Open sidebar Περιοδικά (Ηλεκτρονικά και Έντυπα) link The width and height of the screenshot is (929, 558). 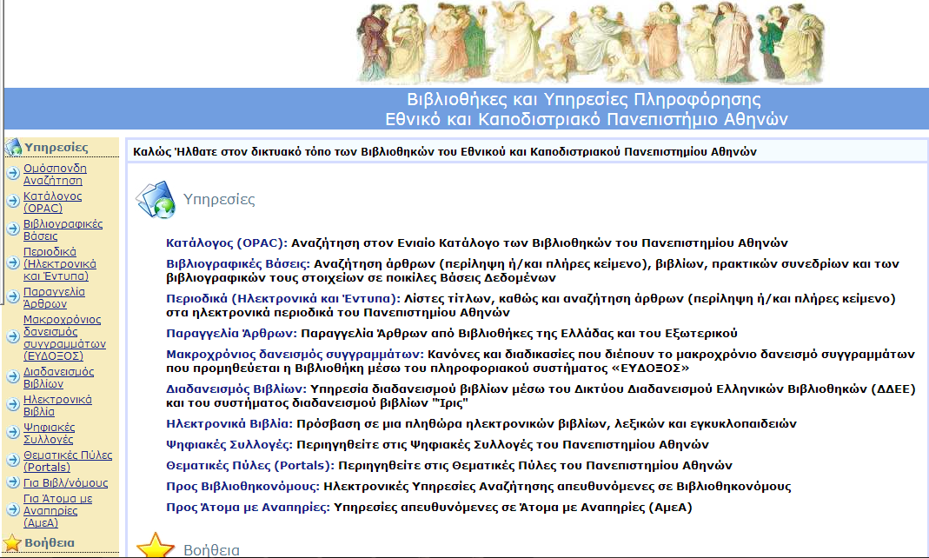(x=59, y=263)
